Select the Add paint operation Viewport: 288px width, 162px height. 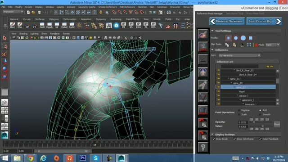click(260, 110)
